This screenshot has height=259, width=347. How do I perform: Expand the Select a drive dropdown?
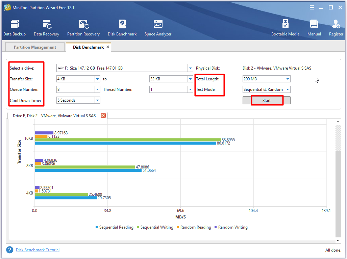pyautogui.click(x=190, y=68)
